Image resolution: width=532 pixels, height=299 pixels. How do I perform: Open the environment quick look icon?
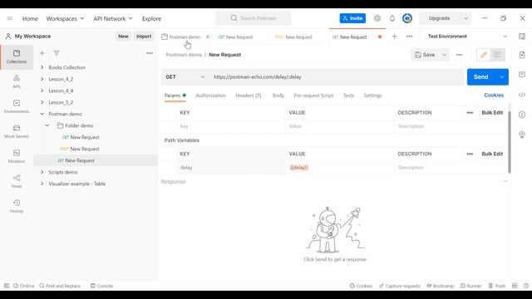[522, 37]
